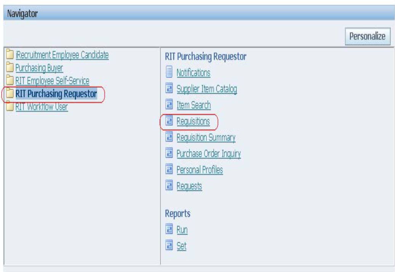Screen dimensions: 395x272
Task: Click the folder icon for iRecruitment Employee Candidate
Action: (10, 56)
